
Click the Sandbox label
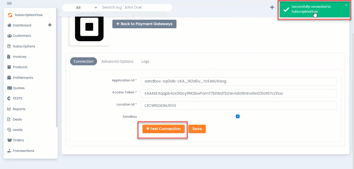(130, 117)
